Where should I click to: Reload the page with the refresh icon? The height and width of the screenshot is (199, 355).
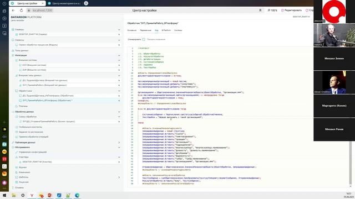21,11
